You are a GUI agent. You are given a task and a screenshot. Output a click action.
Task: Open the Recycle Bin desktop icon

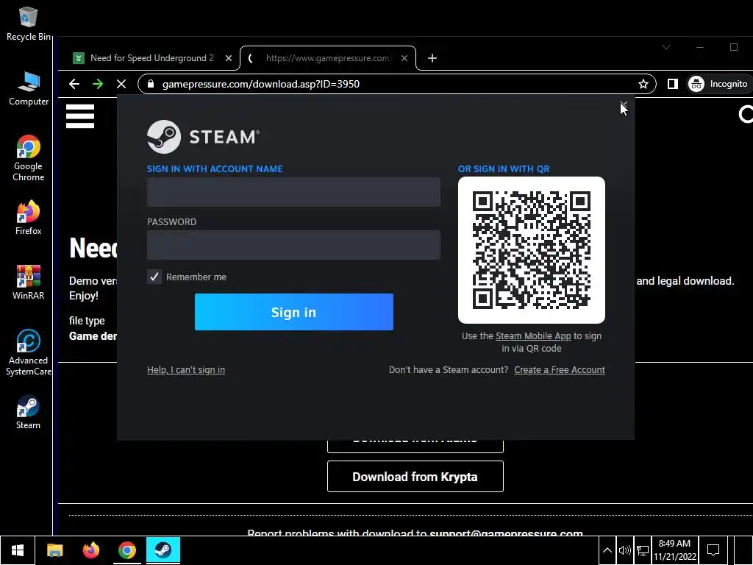28,24
